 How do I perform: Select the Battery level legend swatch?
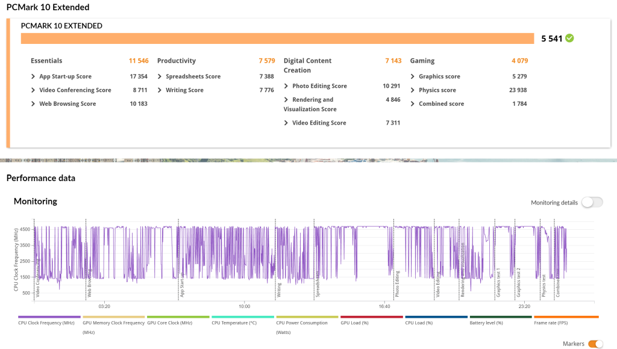tap(501, 317)
